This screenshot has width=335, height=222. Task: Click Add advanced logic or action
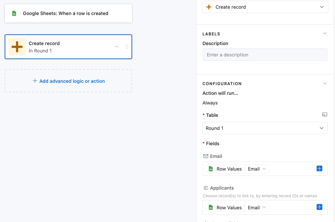coord(68,81)
